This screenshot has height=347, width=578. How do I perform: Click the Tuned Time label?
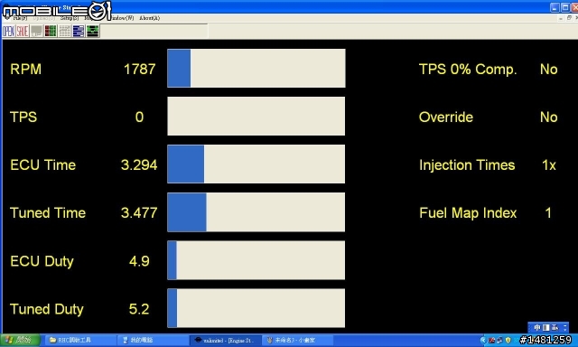pyautogui.click(x=48, y=212)
